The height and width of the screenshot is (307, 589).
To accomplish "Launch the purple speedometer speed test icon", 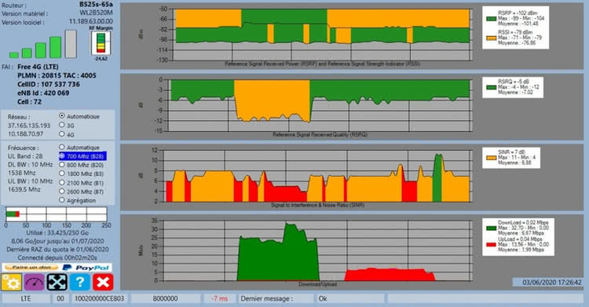I will pos(35,282).
